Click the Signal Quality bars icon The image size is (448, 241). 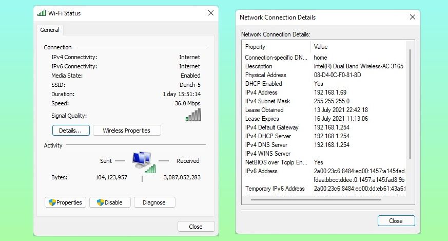click(193, 115)
